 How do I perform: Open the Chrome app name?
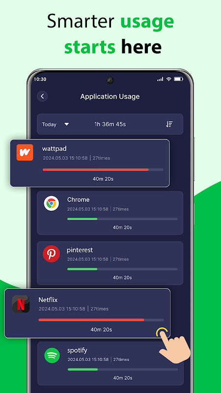[78, 199]
